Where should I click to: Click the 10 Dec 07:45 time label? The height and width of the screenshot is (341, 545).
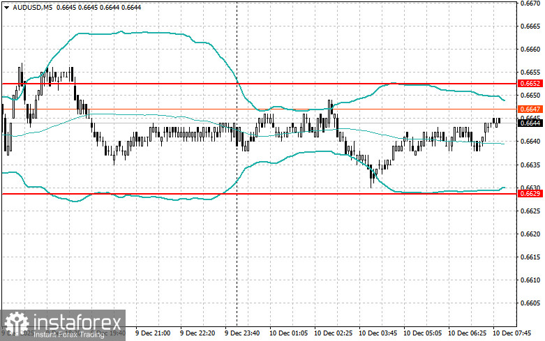tap(512, 333)
